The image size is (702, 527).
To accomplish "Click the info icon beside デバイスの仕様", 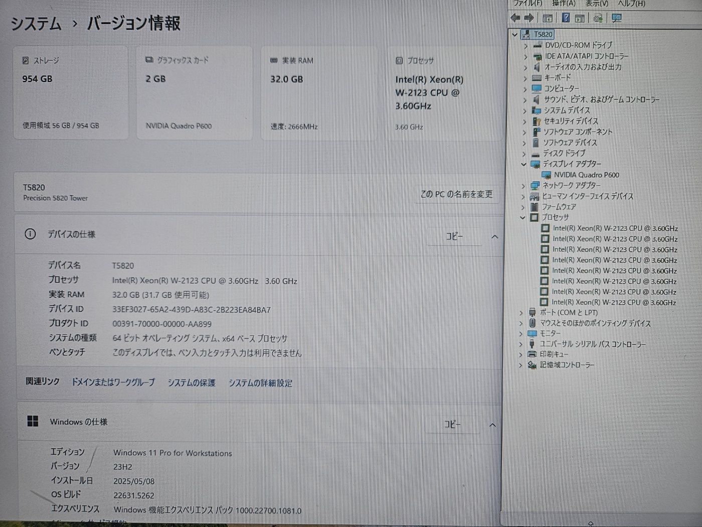I will click(30, 234).
